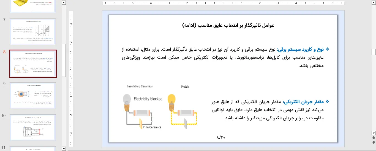Click the 'Insulating Ceramics' label in the picture
Image resolution: width=376 pixels, height=151 pixels.
pos(140,86)
